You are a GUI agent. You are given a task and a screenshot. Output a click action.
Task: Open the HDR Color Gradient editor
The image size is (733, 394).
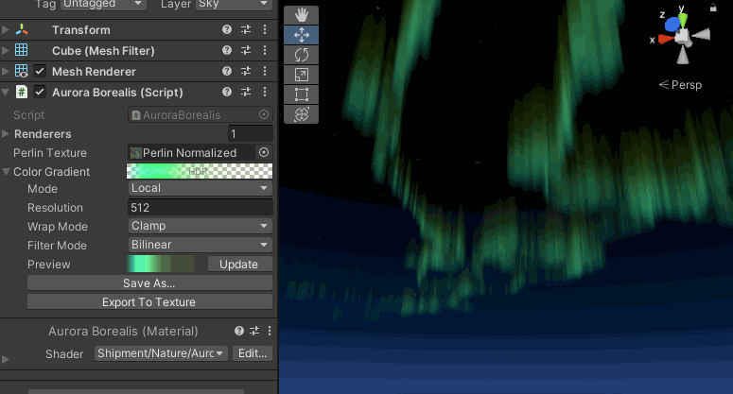coord(200,171)
